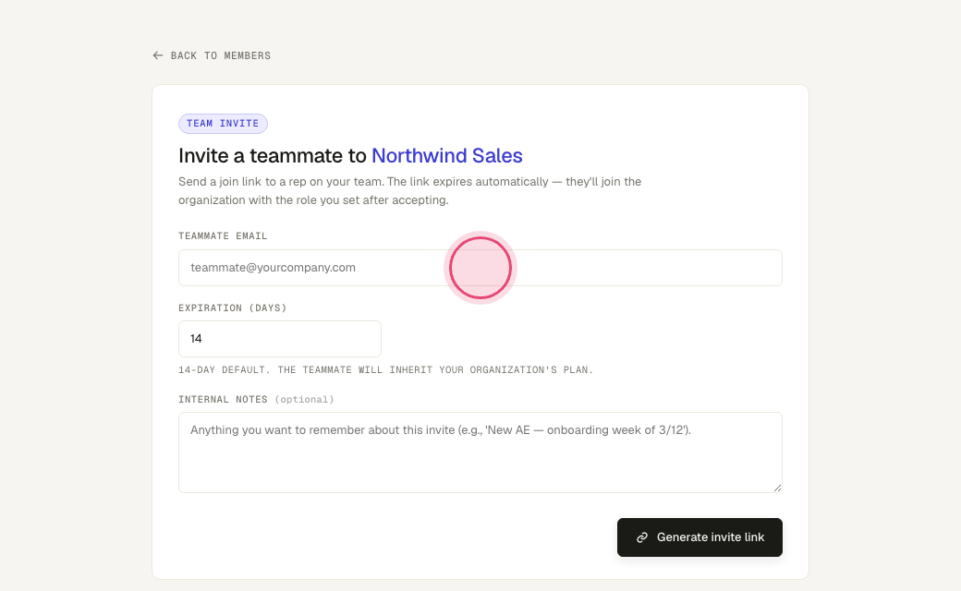Viewport: 961px width, 591px height.
Task: Click the Northwind Sales heading text
Action: [447, 155]
